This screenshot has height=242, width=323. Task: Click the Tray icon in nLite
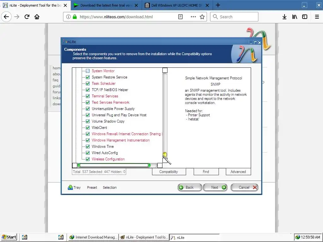tap(74, 187)
